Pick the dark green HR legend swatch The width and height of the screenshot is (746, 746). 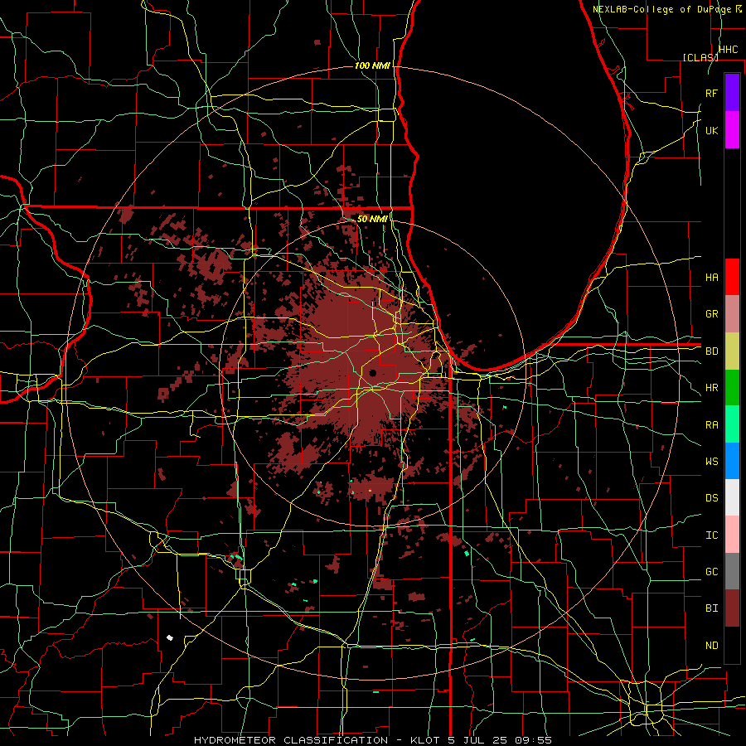tap(732, 388)
